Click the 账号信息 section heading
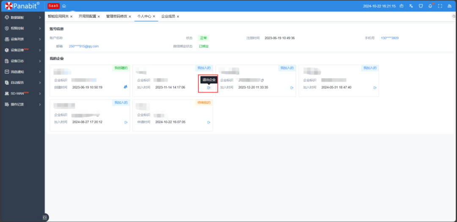457x222 pixels. 57,29
